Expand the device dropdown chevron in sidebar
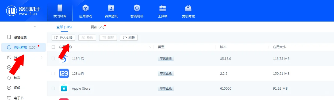 click(35, 27)
